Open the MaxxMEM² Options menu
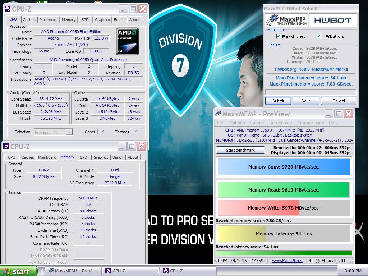368x276 pixels. click(x=237, y=123)
